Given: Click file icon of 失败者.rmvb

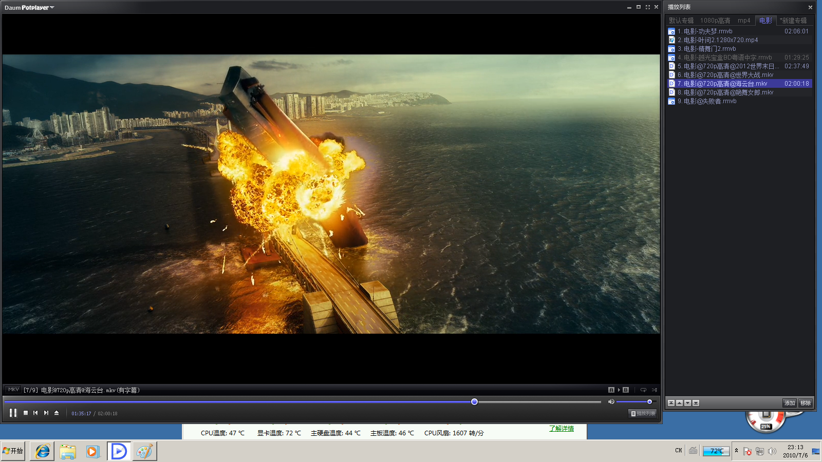Looking at the screenshot, I should coord(671,101).
